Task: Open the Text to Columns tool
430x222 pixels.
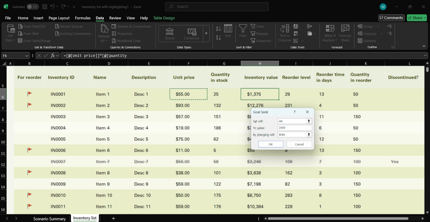Action: (284, 33)
